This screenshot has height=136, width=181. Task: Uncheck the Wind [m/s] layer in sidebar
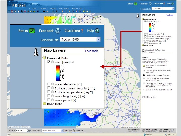click(145, 21)
